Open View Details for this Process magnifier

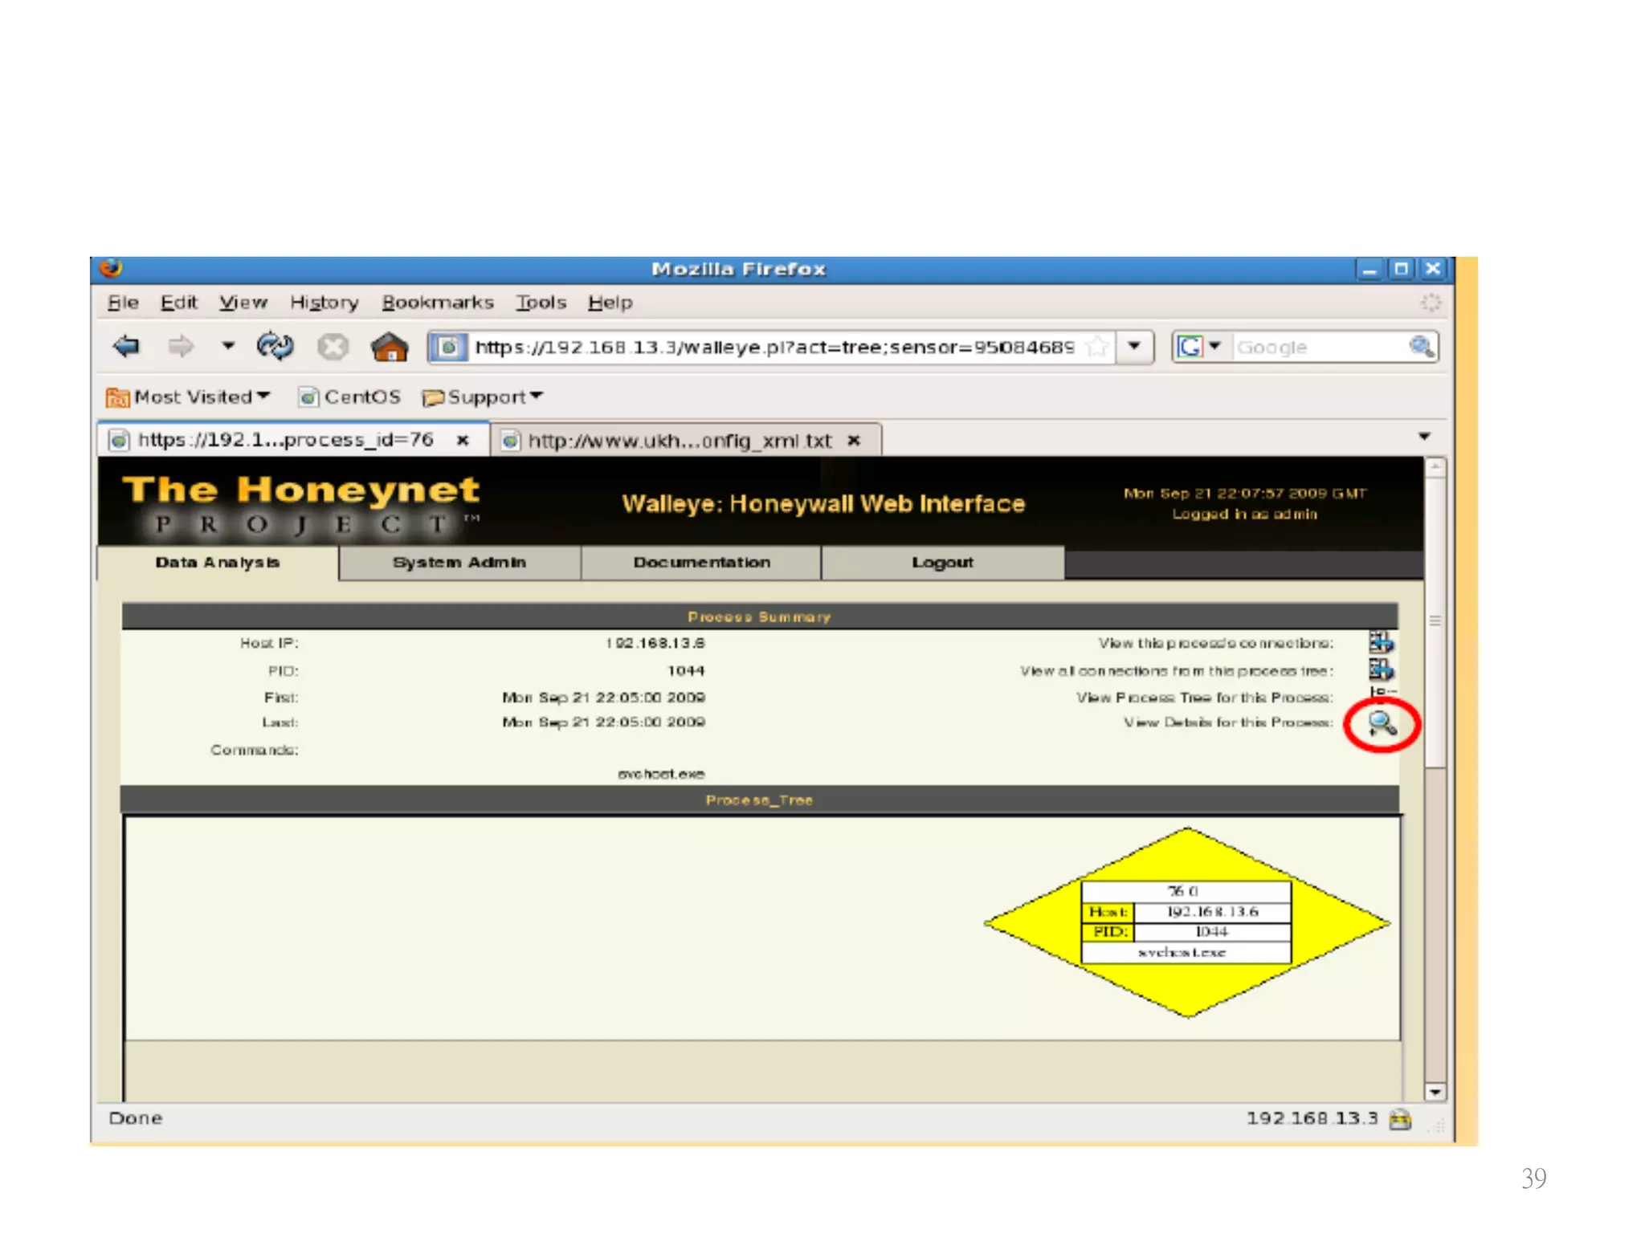[1382, 724]
